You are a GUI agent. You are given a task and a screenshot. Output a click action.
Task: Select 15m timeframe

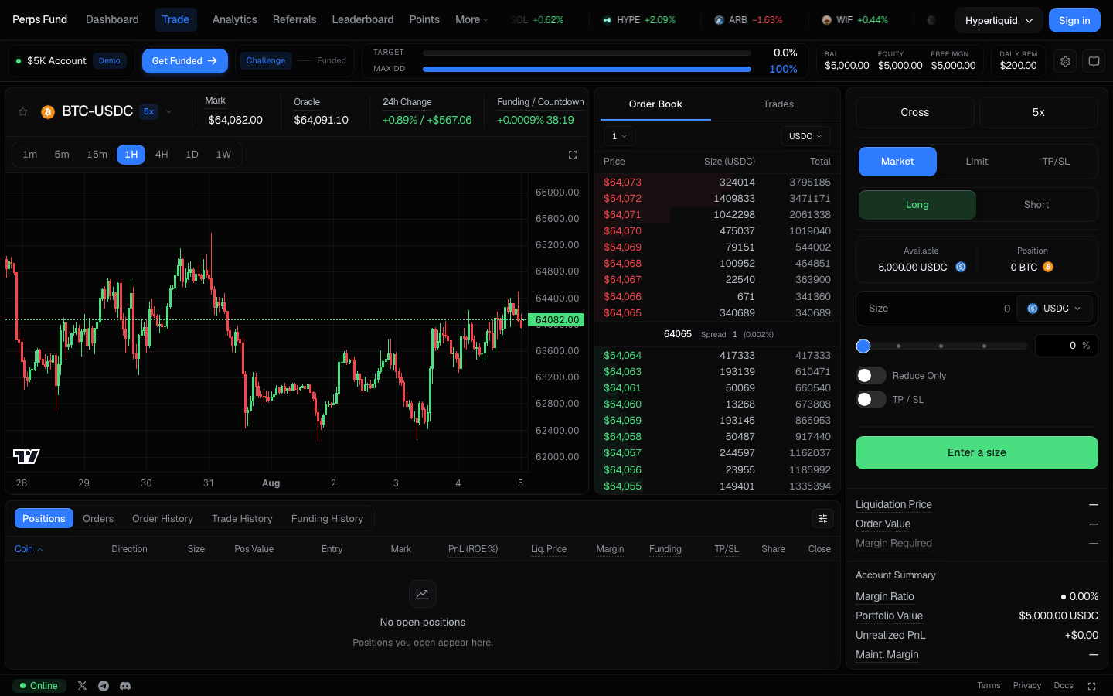(x=97, y=155)
